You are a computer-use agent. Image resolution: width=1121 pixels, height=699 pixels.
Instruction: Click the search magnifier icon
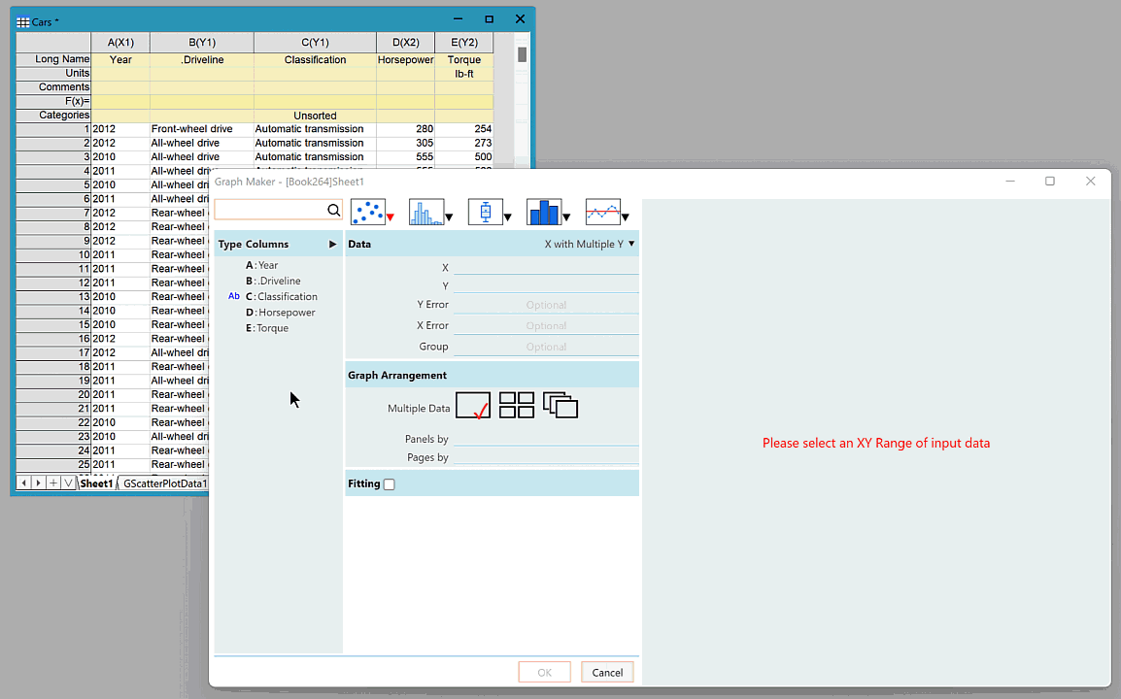[x=333, y=211]
